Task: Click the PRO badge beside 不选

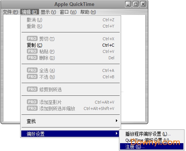Action: [x=32, y=76]
